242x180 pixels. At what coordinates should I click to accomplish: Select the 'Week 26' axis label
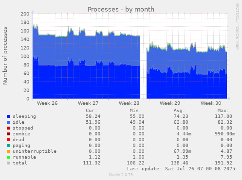[x=47, y=103]
